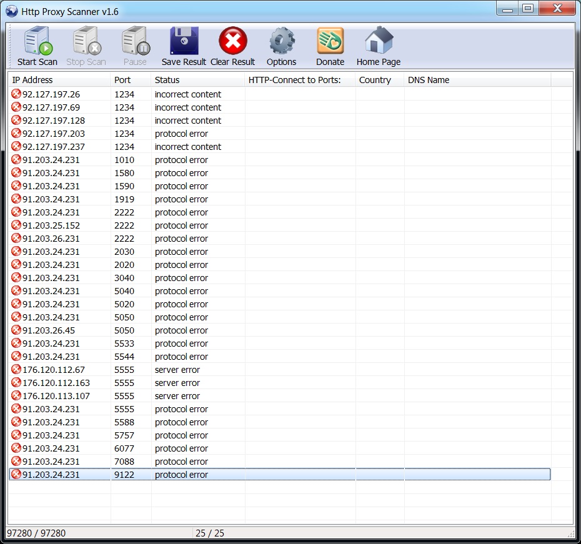Click the 25 / 25 status bar counter
The height and width of the screenshot is (544, 581).
(x=210, y=533)
